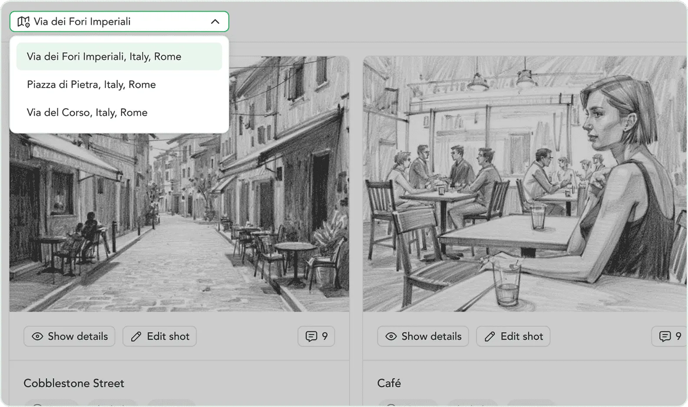Image resolution: width=688 pixels, height=407 pixels.
Task: Click the Cobblestone Street shot title
Action: [74, 383]
